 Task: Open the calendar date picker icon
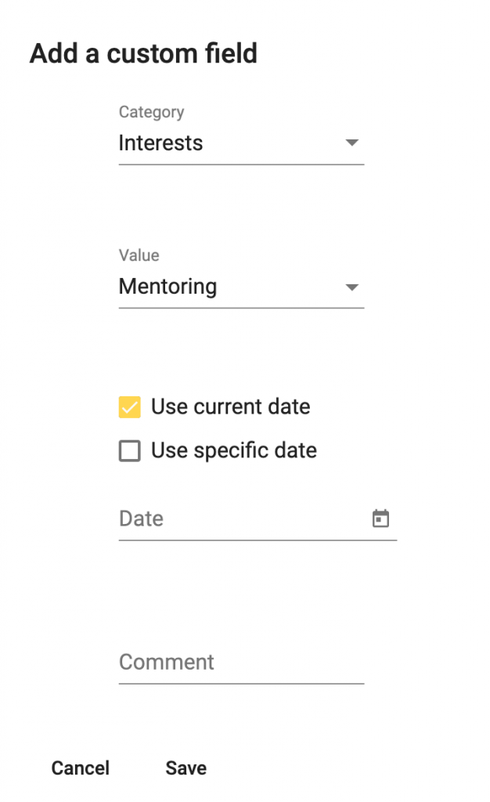click(380, 518)
